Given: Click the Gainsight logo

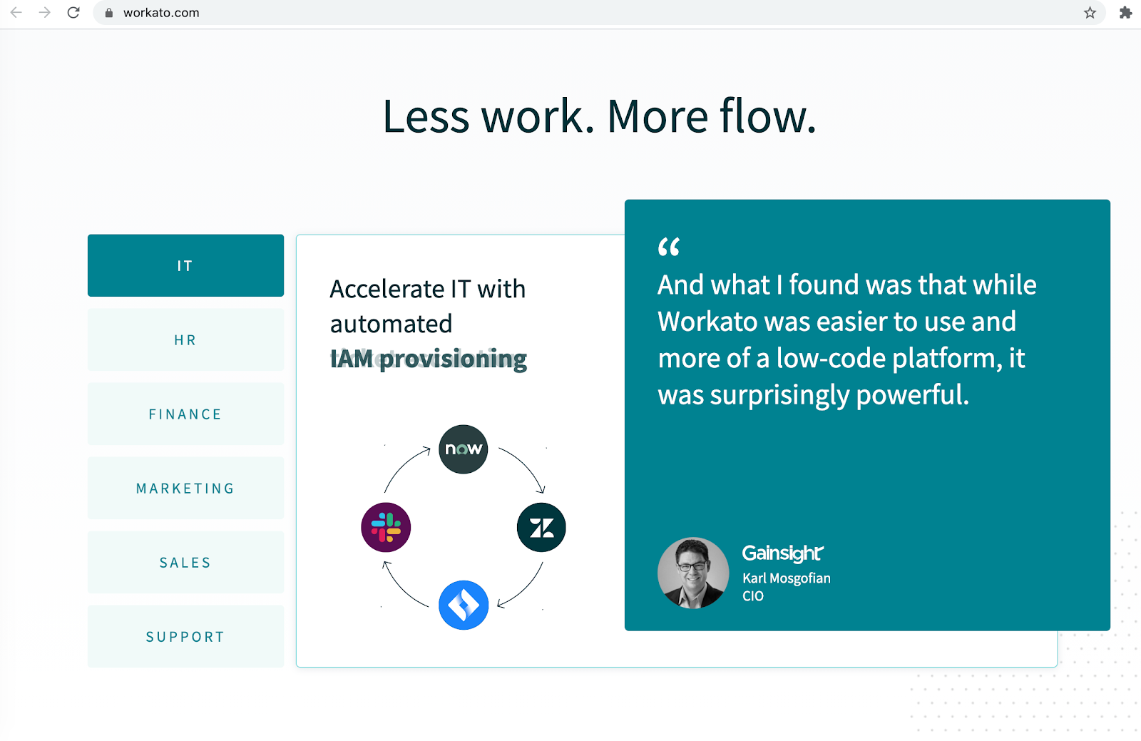Looking at the screenshot, I should click(x=782, y=553).
